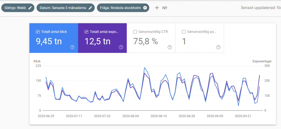Remove the Fråga: förskola stockholm filter

pos(145,8)
